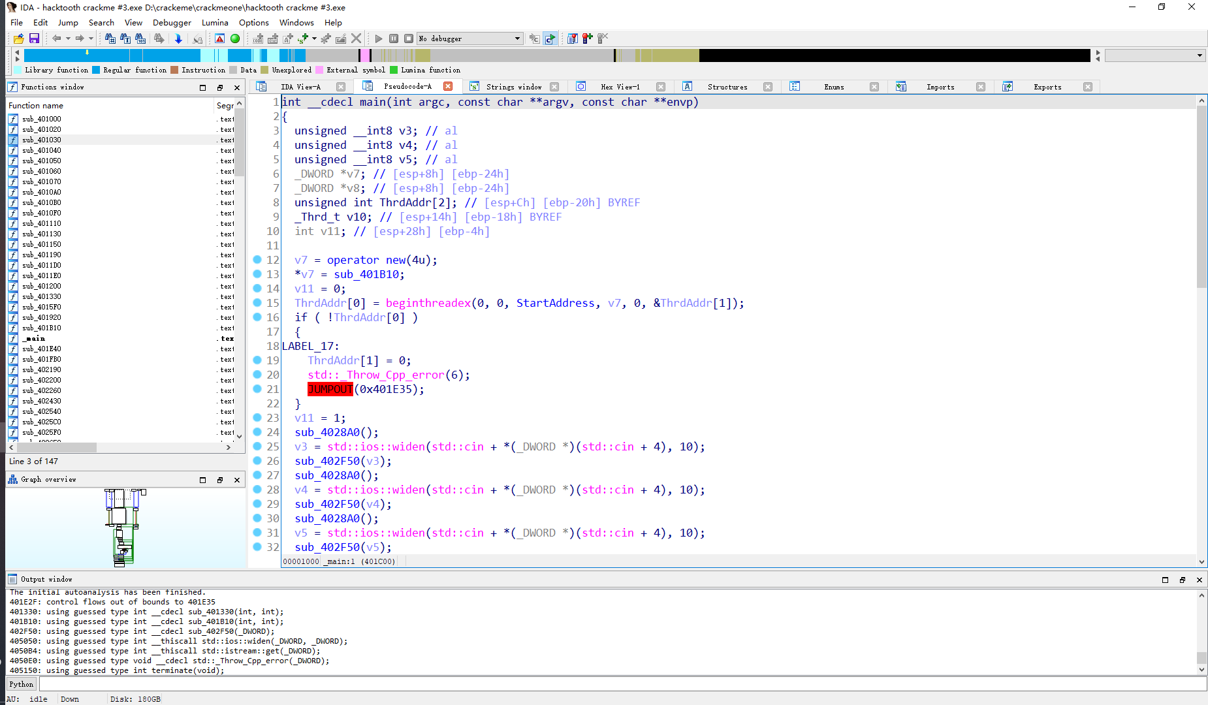This screenshot has width=1208, height=705.
Task: Switch to the Strings window tab
Action: click(515, 86)
